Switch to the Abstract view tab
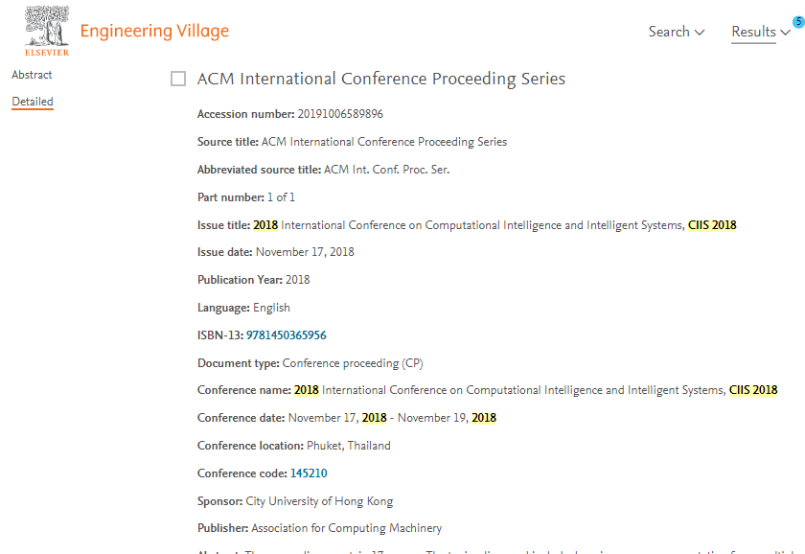 coord(32,75)
